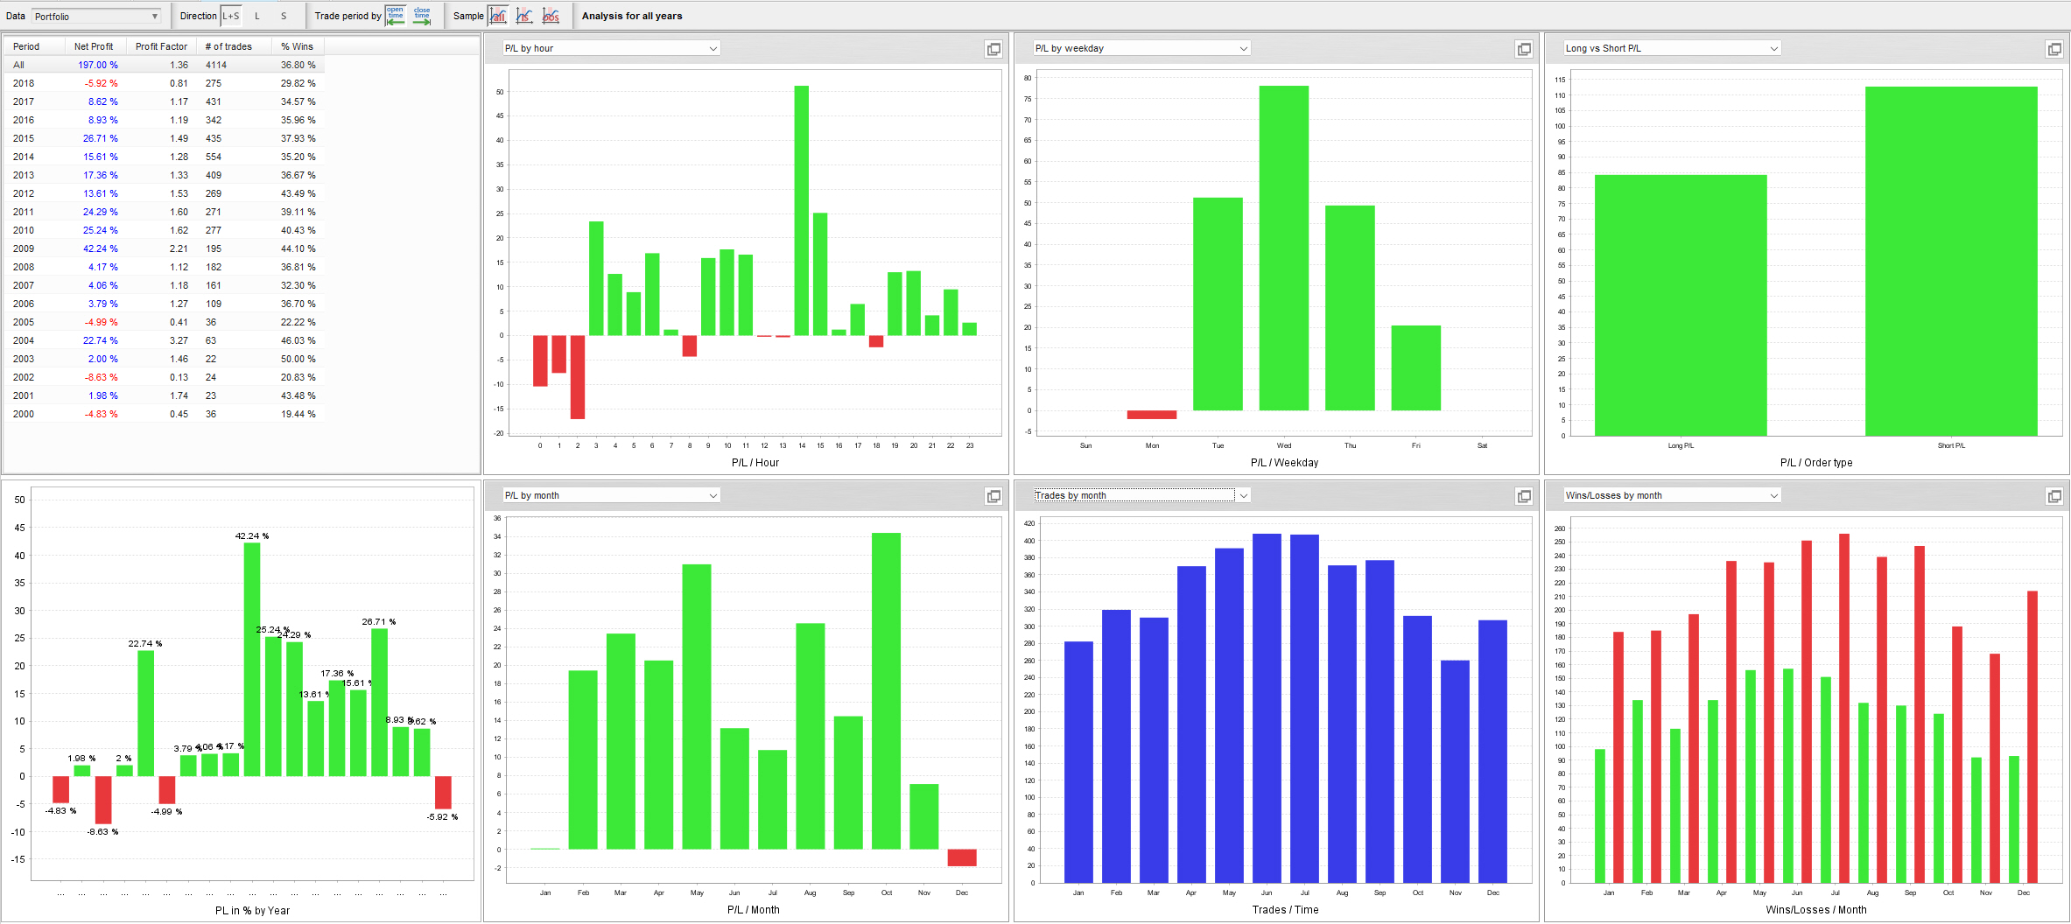Click the hour 14 bar in P/L by hour
Viewport: 2071px width, 924px height.
tap(802, 210)
